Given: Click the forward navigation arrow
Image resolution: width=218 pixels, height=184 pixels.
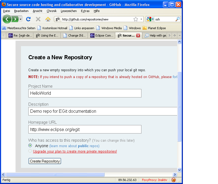Looking at the screenshot, I should pyautogui.click(x=15, y=19).
